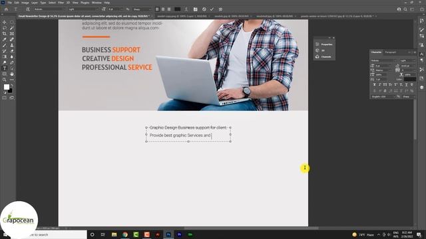Open the Properties collapsed panel
The height and width of the screenshot is (239, 426).
[324, 44]
